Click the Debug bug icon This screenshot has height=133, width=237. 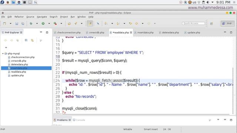tap(31, 24)
